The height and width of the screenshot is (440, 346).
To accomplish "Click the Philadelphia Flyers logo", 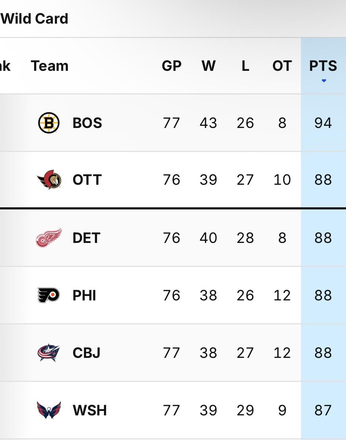I will pyautogui.click(x=49, y=295).
